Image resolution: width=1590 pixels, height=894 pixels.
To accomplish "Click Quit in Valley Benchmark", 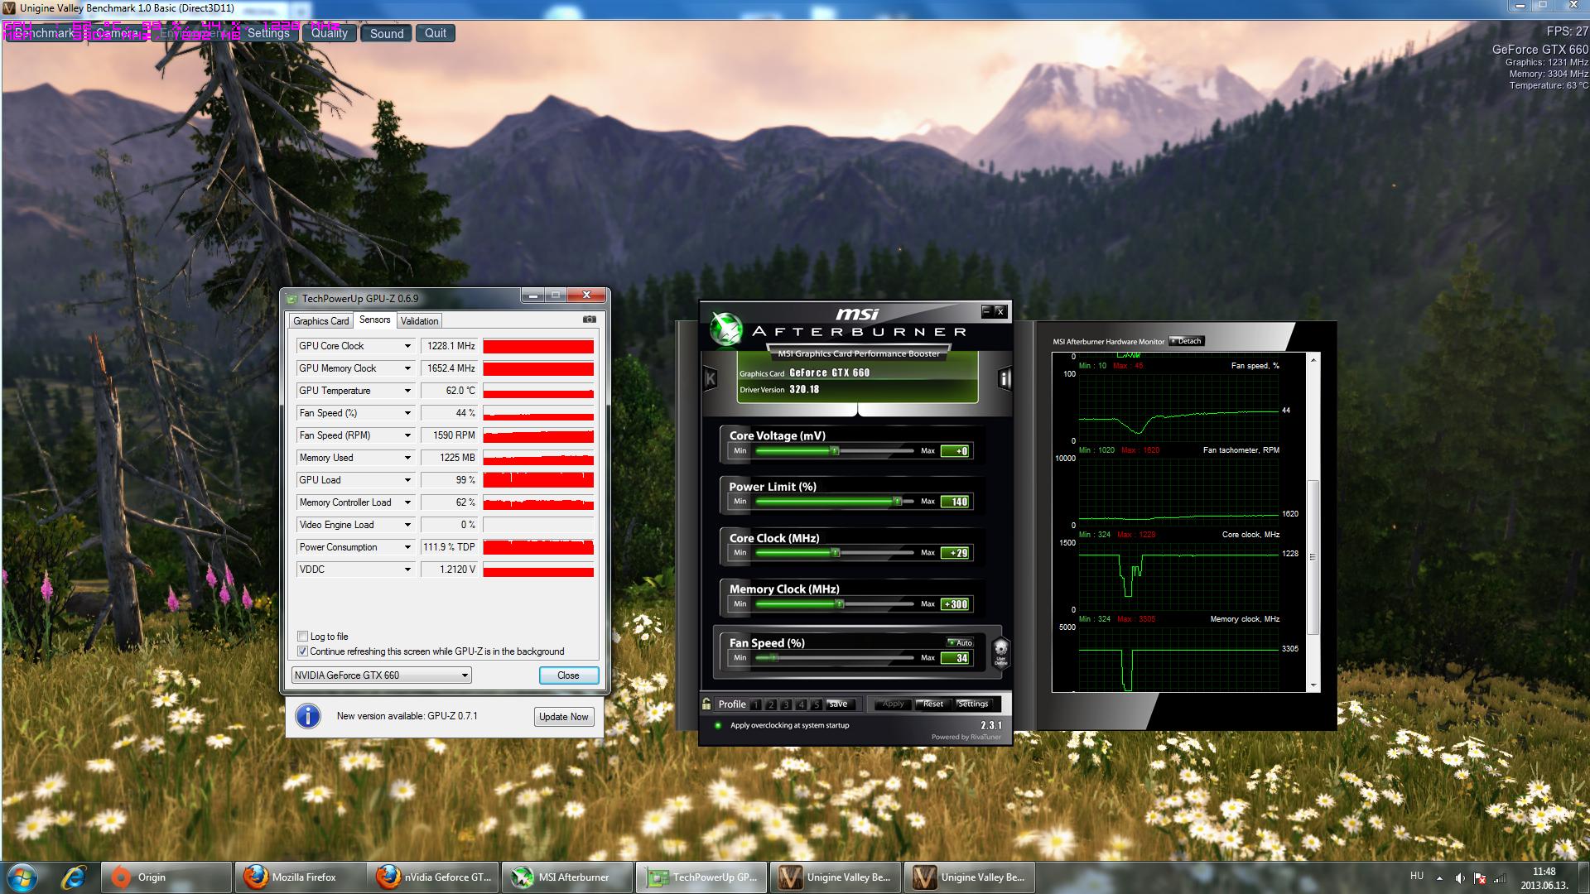I will pyautogui.click(x=436, y=33).
